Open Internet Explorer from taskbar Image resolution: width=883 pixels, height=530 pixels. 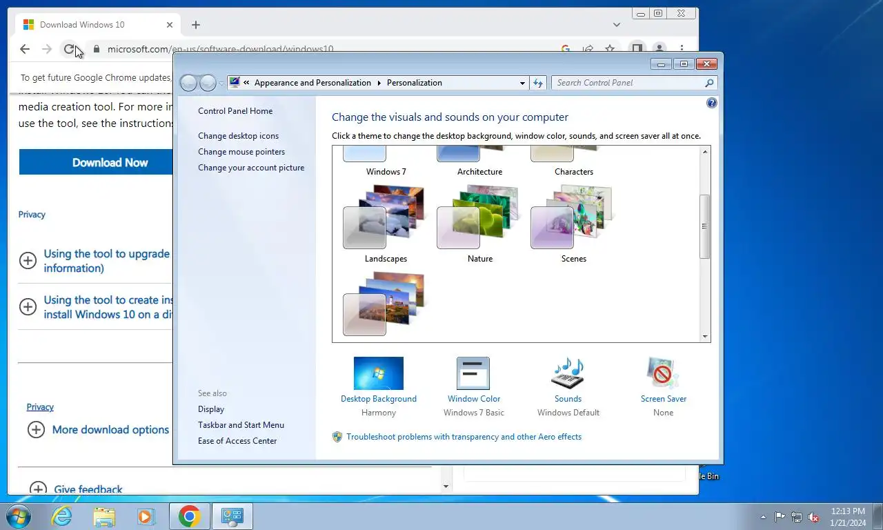pos(62,516)
